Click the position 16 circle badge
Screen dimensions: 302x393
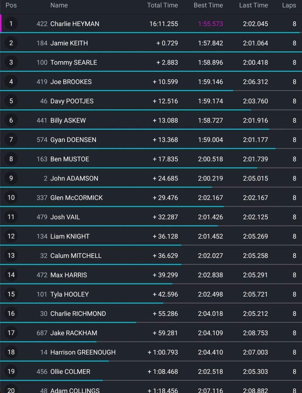(11, 314)
